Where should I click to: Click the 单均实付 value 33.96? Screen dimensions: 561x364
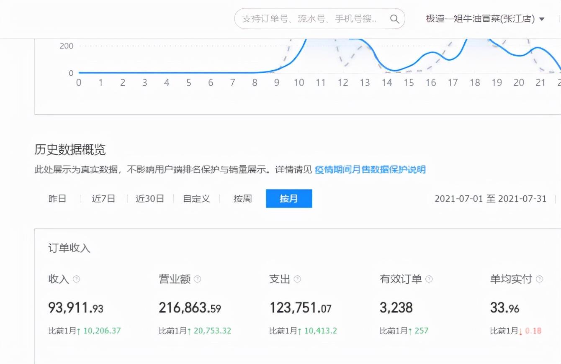pos(504,308)
